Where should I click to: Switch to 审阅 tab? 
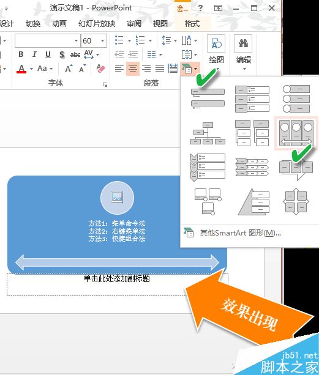click(x=134, y=24)
